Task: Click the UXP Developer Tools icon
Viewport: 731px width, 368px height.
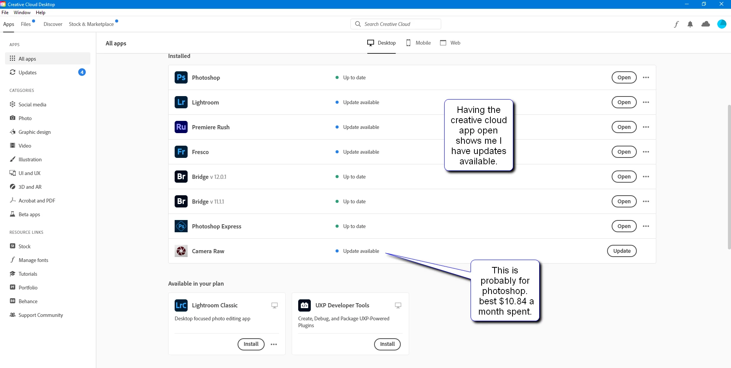Action: click(304, 305)
